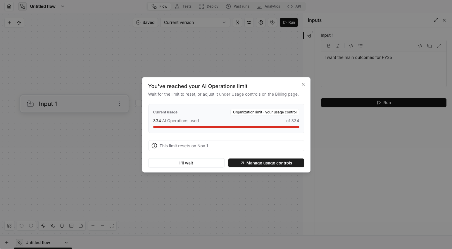This screenshot has width=452, height=249.
Task: Click the magnet snap icon in the bottom toolbar
Action: [x=43, y=226]
